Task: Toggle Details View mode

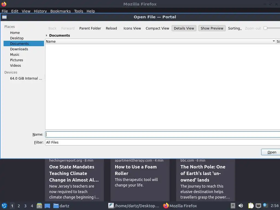Action: (184, 28)
